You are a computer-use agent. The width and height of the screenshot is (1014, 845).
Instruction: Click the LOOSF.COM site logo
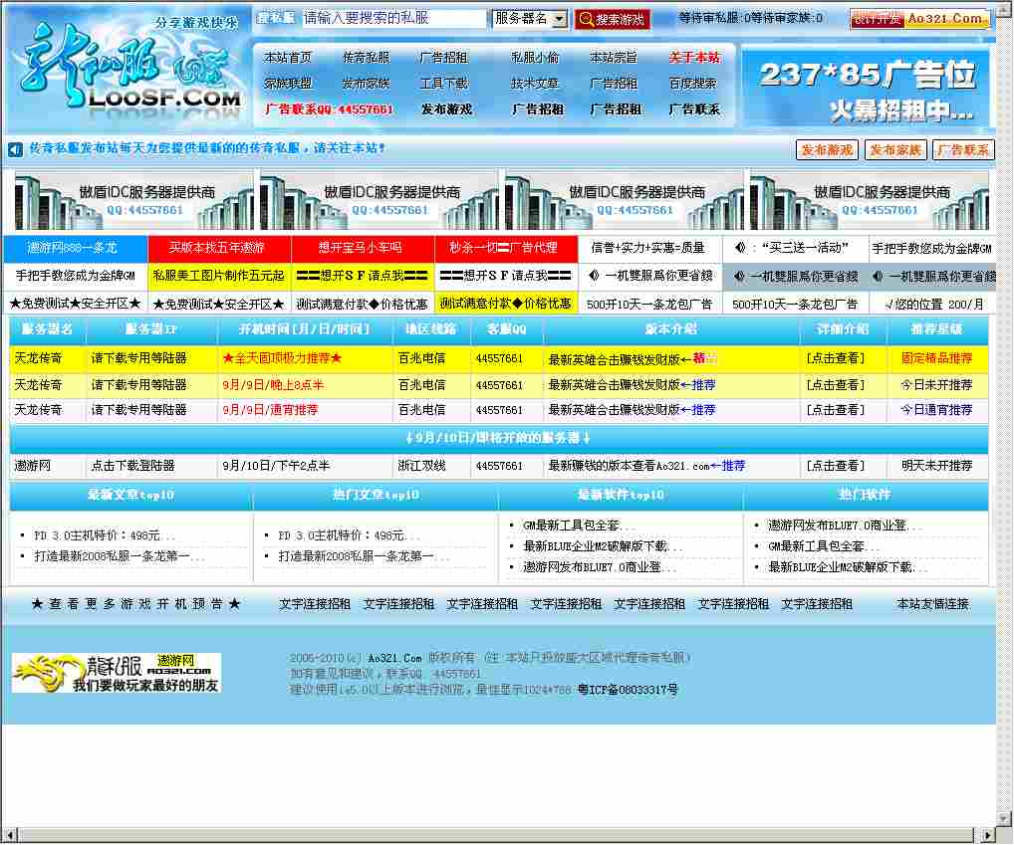point(129,70)
